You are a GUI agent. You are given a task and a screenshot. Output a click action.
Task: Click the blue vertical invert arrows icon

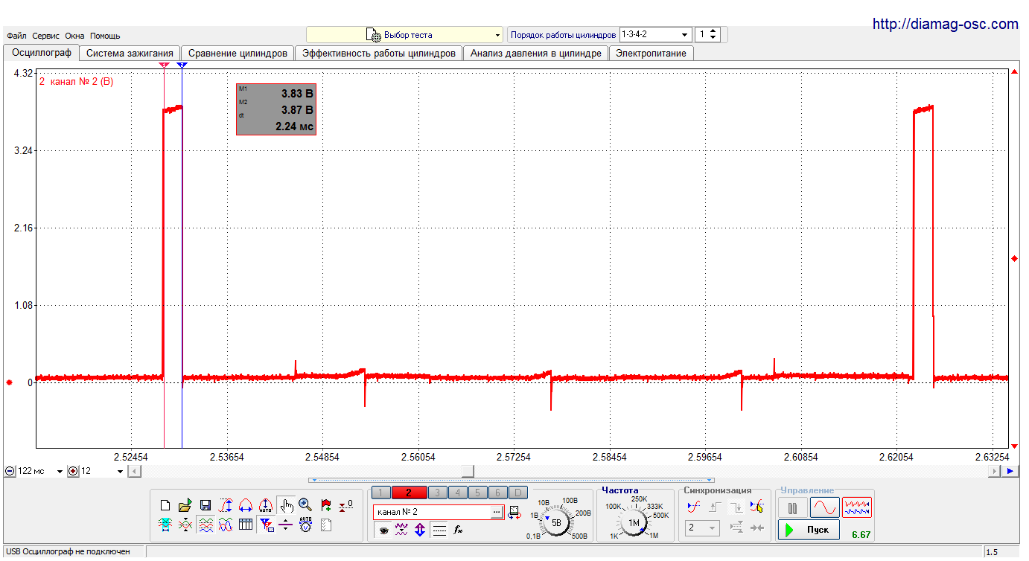420,530
